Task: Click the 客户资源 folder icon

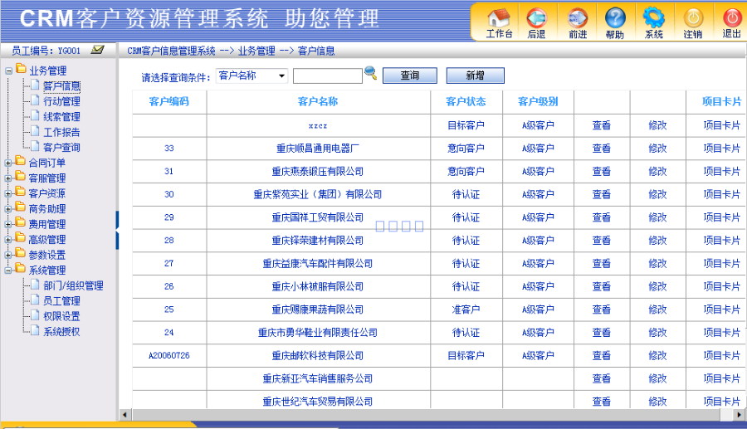Action: coord(20,192)
